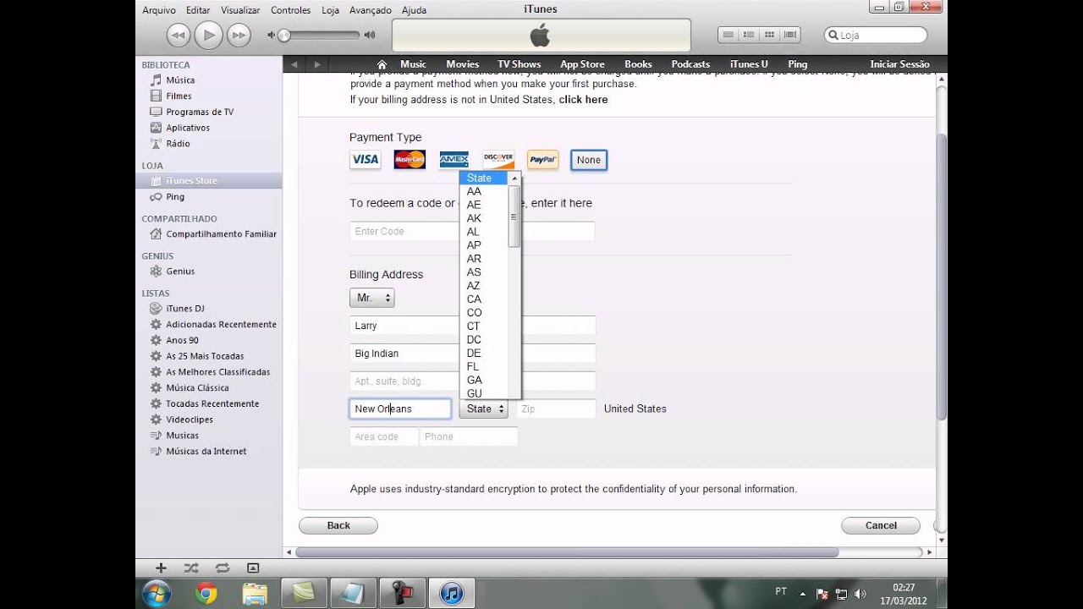Viewport: 1083px width, 609px height.
Task: Select Discover payment type
Action: [x=498, y=159]
